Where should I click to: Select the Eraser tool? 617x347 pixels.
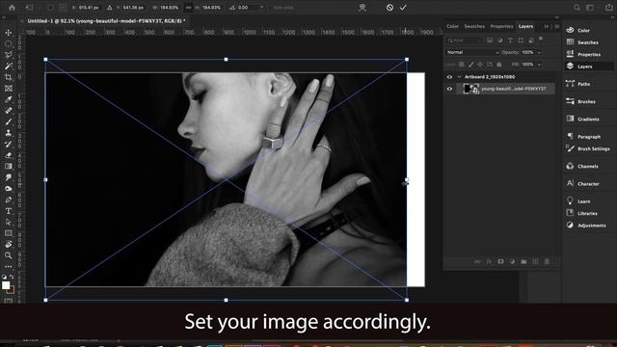point(9,155)
